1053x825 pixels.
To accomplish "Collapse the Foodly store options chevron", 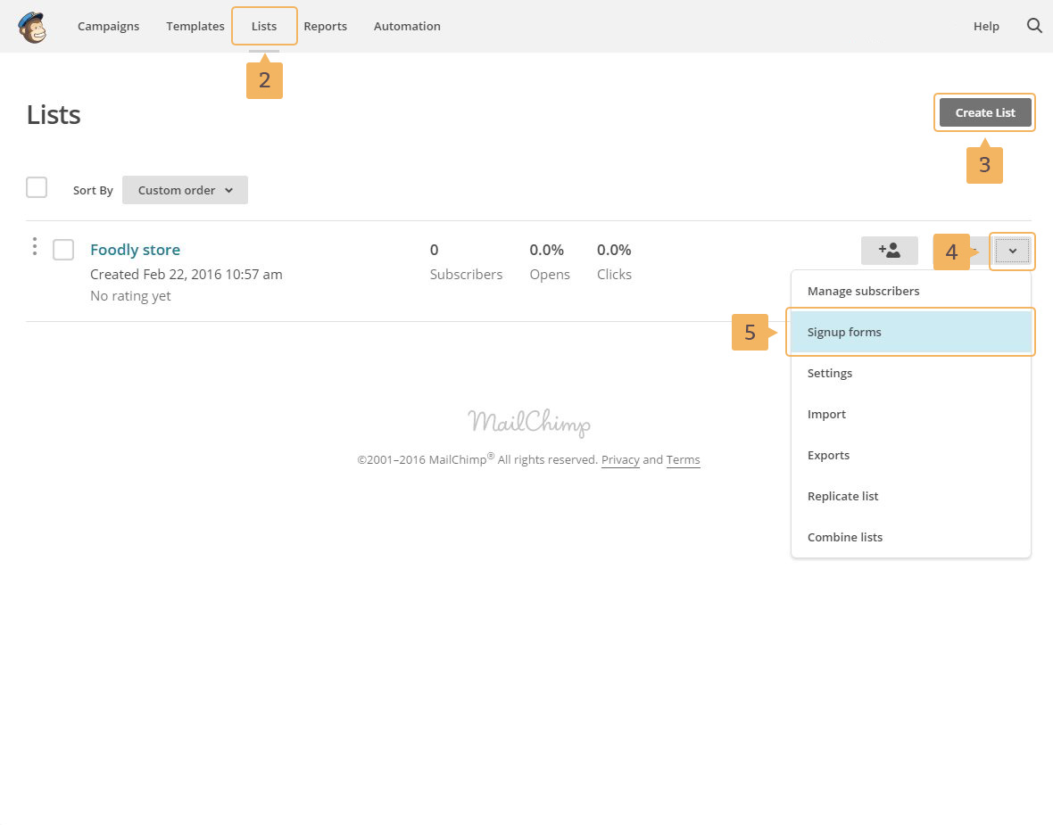I will (1012, 252).
